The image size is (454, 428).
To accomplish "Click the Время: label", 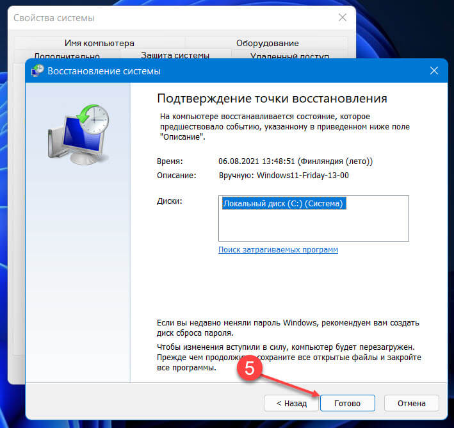I will pyautogui.click(x=170, y=161).
